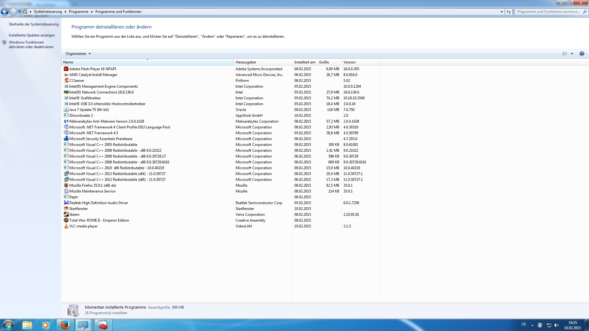Click the volume speaker tray icon
The height and width of the screenshot is (331, 589).
pos(556,325)
